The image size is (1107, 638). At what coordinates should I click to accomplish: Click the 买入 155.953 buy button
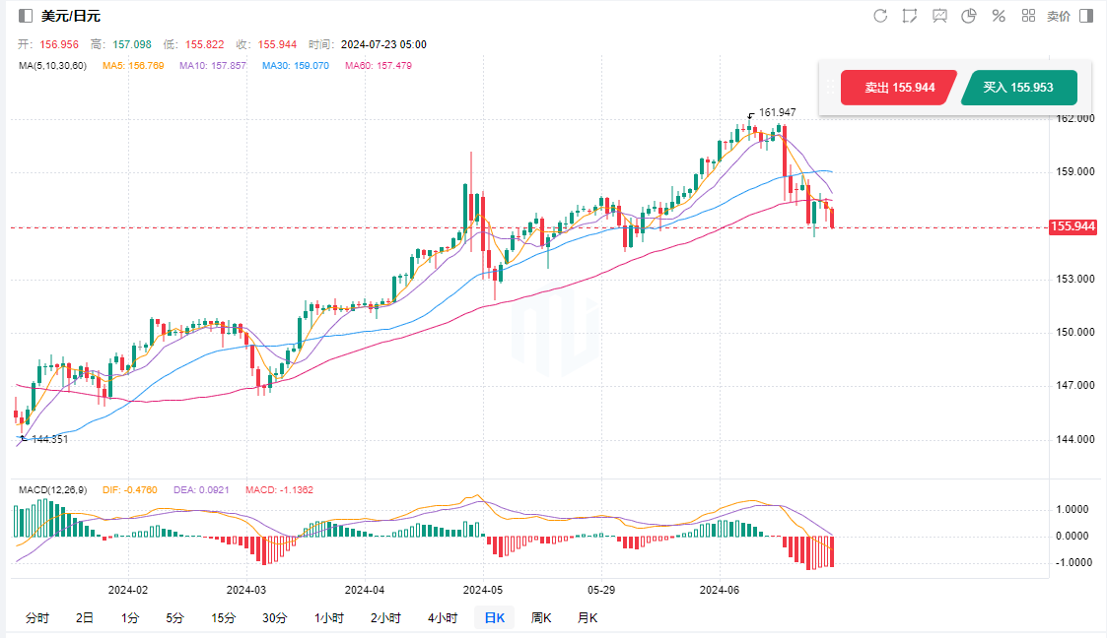click(x=1018, y=88)
